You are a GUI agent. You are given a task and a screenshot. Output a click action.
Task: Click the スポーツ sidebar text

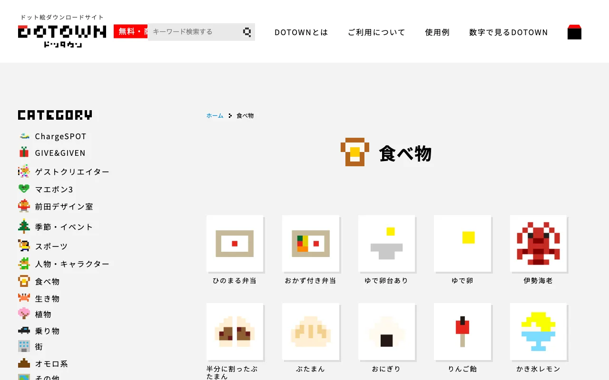(x=51, y=246)
